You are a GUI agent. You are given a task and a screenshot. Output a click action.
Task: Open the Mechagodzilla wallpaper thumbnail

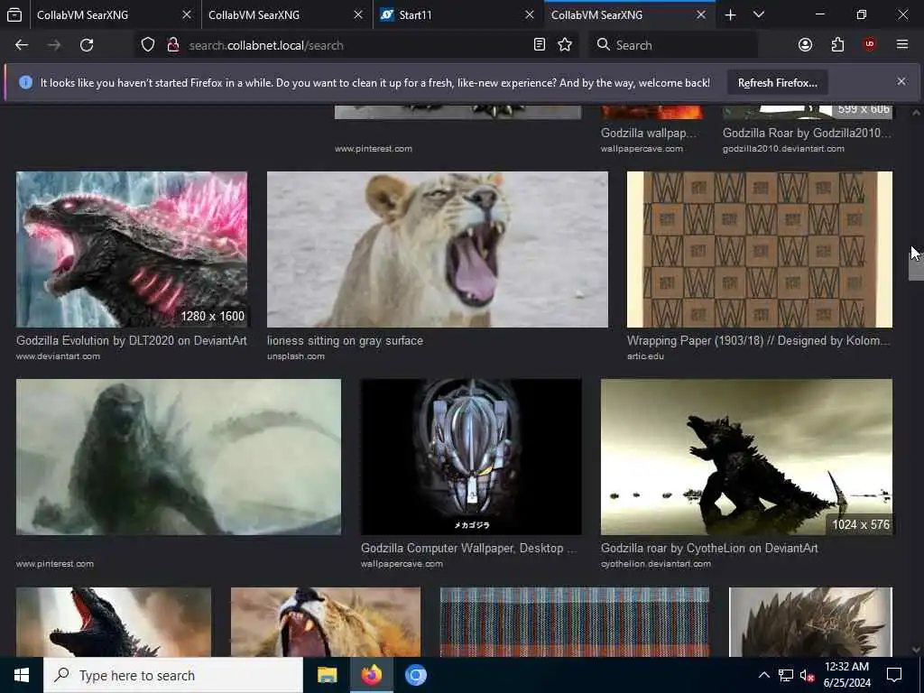(x=471, y=457)
